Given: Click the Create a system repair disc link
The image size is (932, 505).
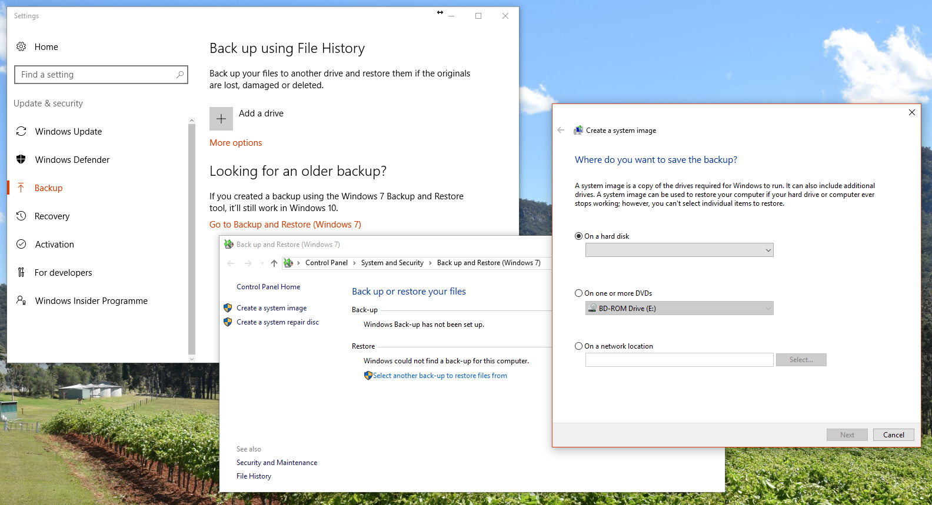Looking at the screenshot, I should (278, 322).
